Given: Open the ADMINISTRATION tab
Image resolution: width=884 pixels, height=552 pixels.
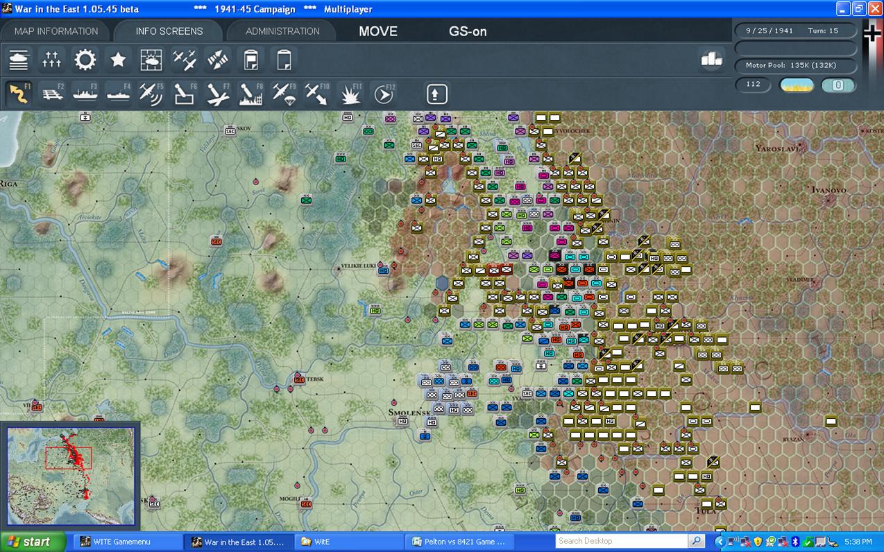Looking at the screenshot, I should 282,31.
